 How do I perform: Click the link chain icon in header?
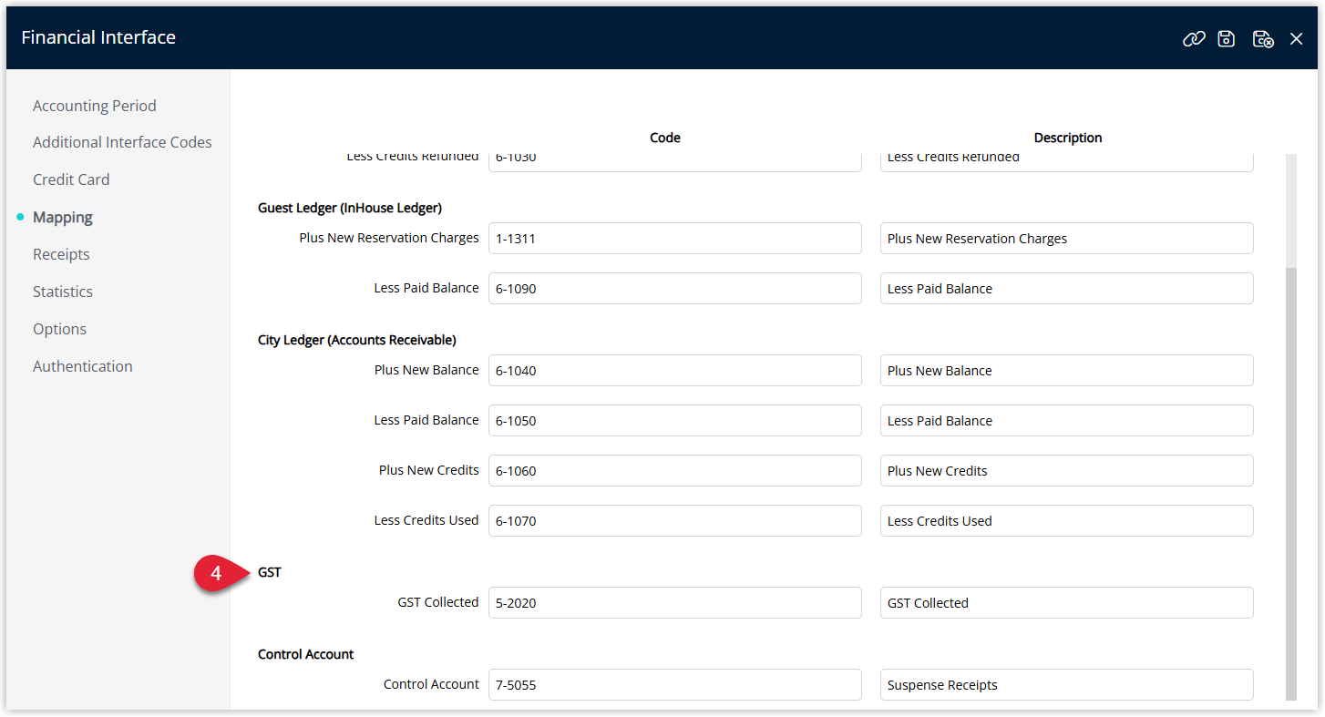click(x=1194, y=38)
